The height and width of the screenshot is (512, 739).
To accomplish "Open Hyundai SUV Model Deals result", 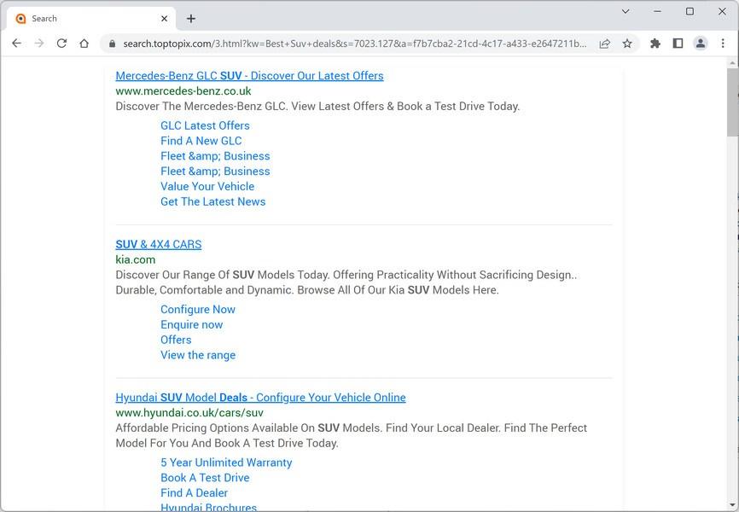I will (x=260, y=398).
